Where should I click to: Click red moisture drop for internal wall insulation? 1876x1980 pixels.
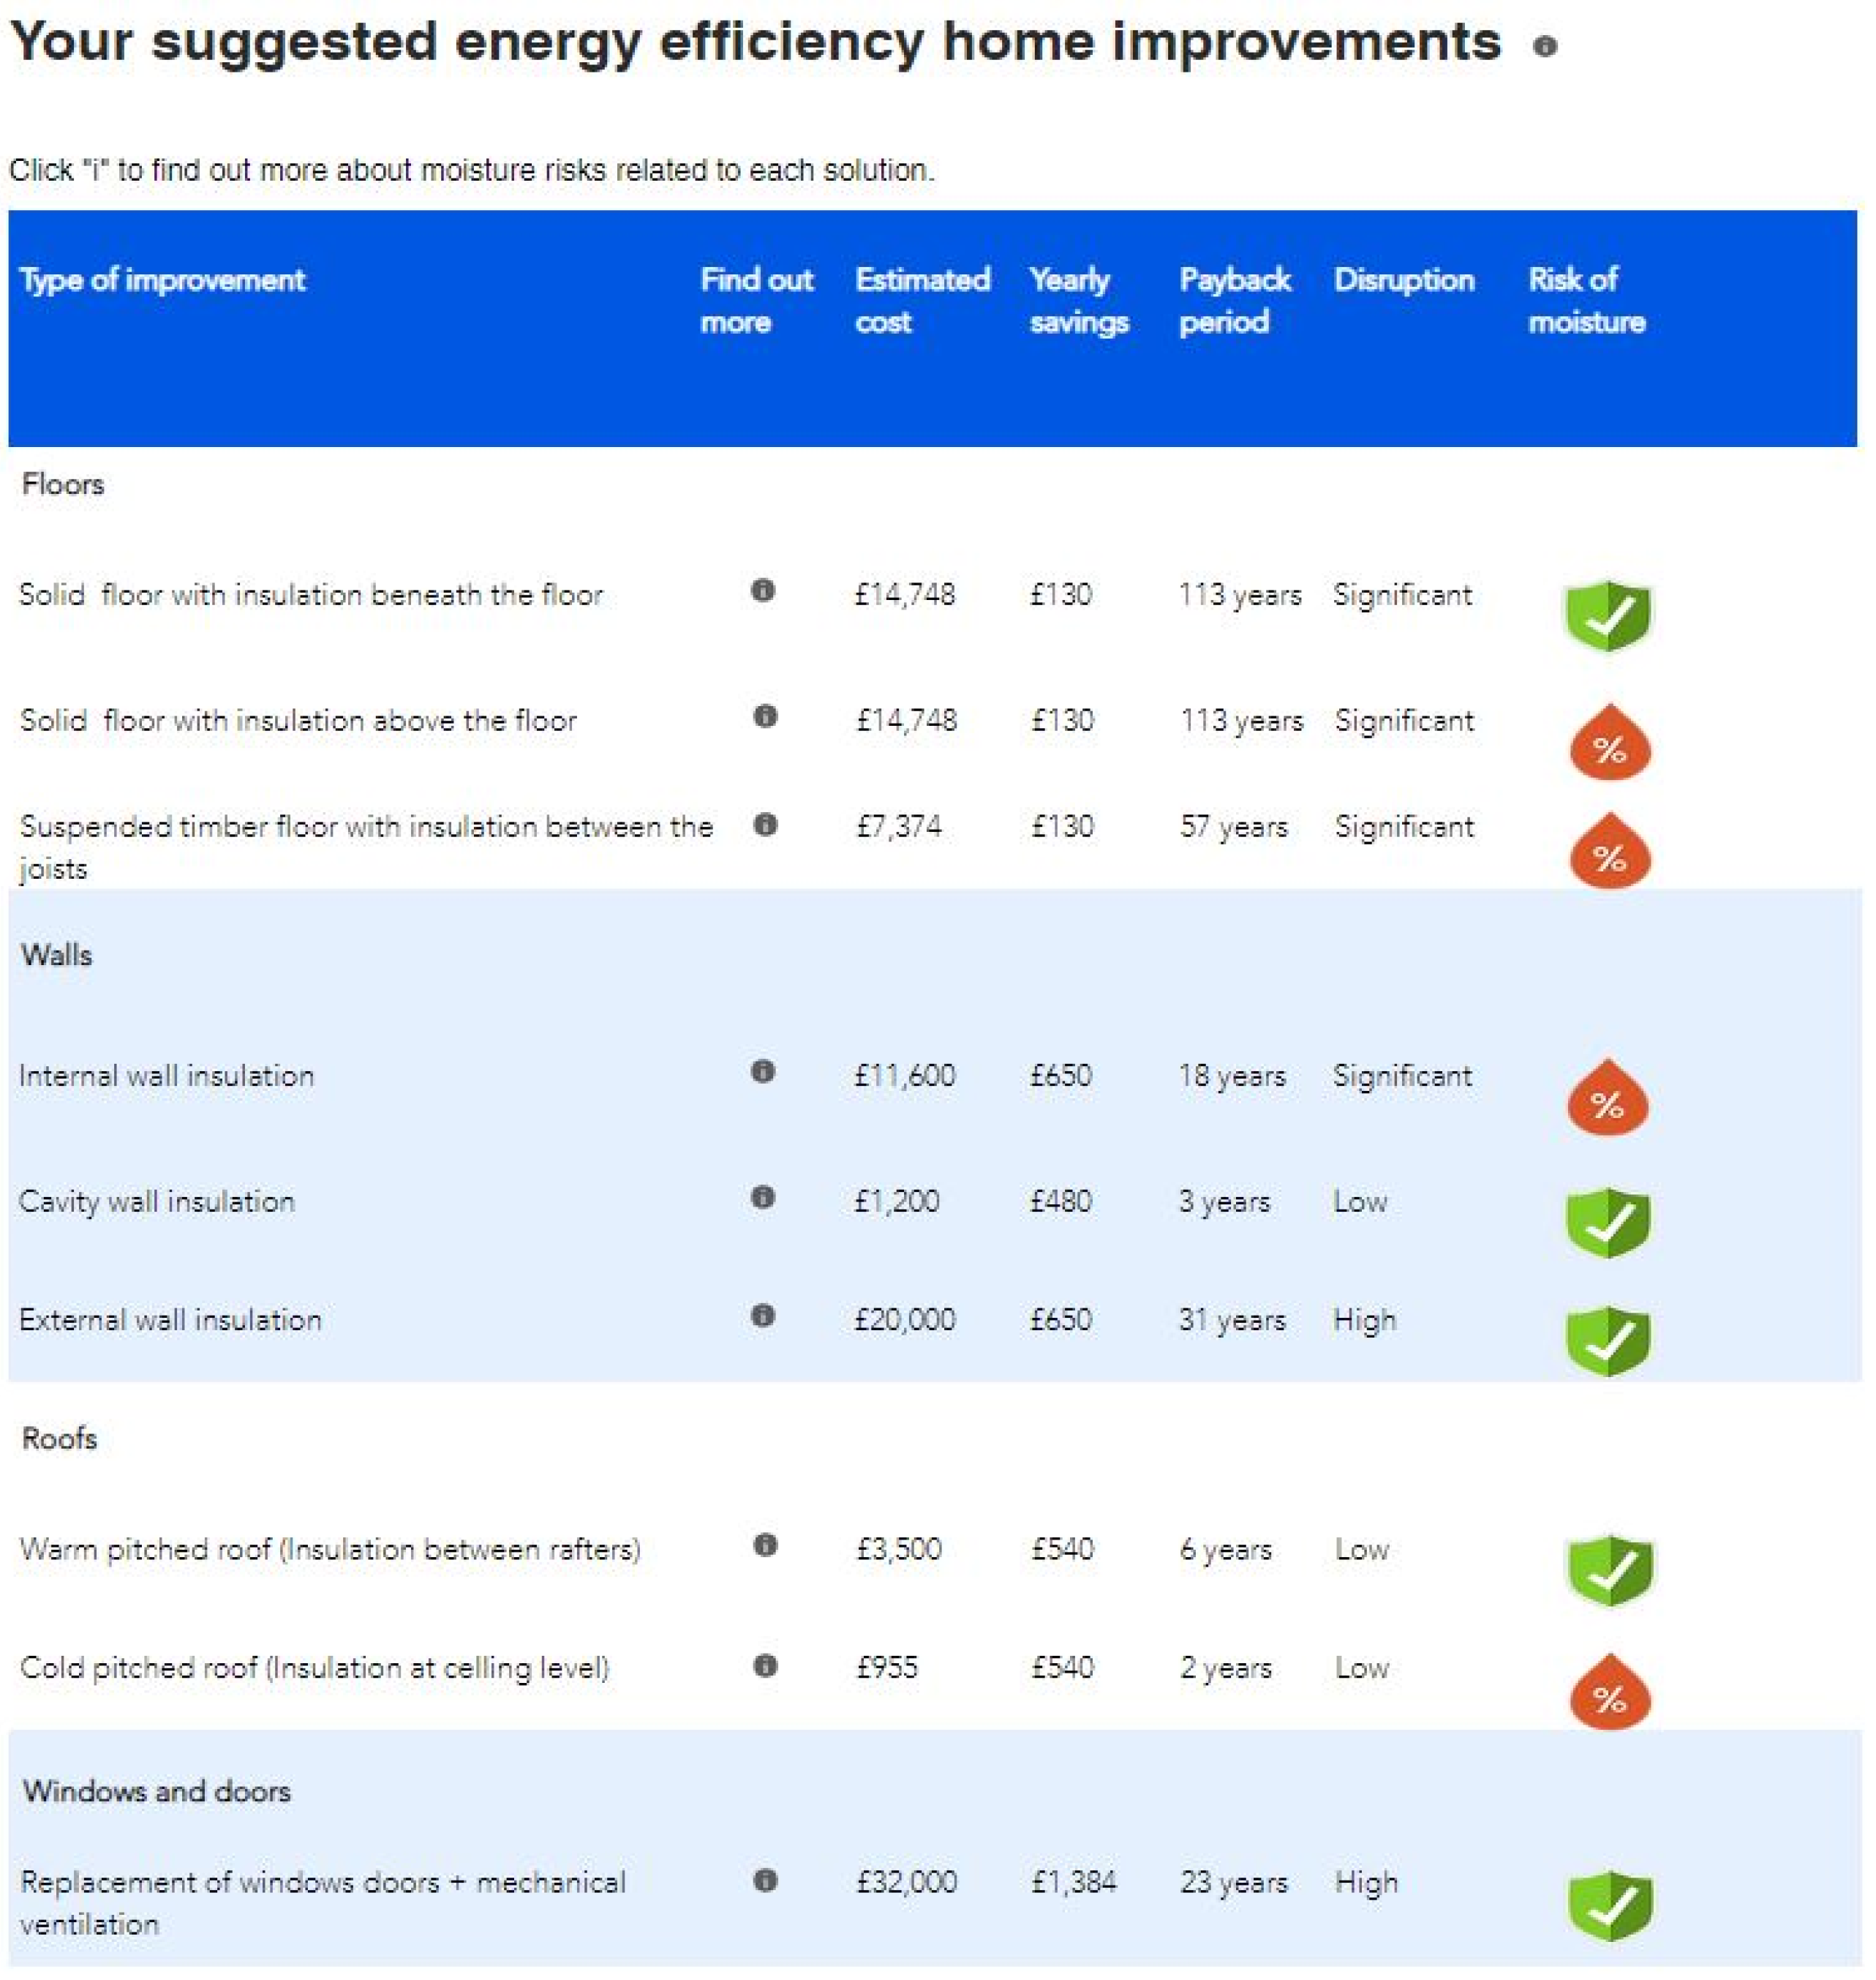point(1607,1098)
